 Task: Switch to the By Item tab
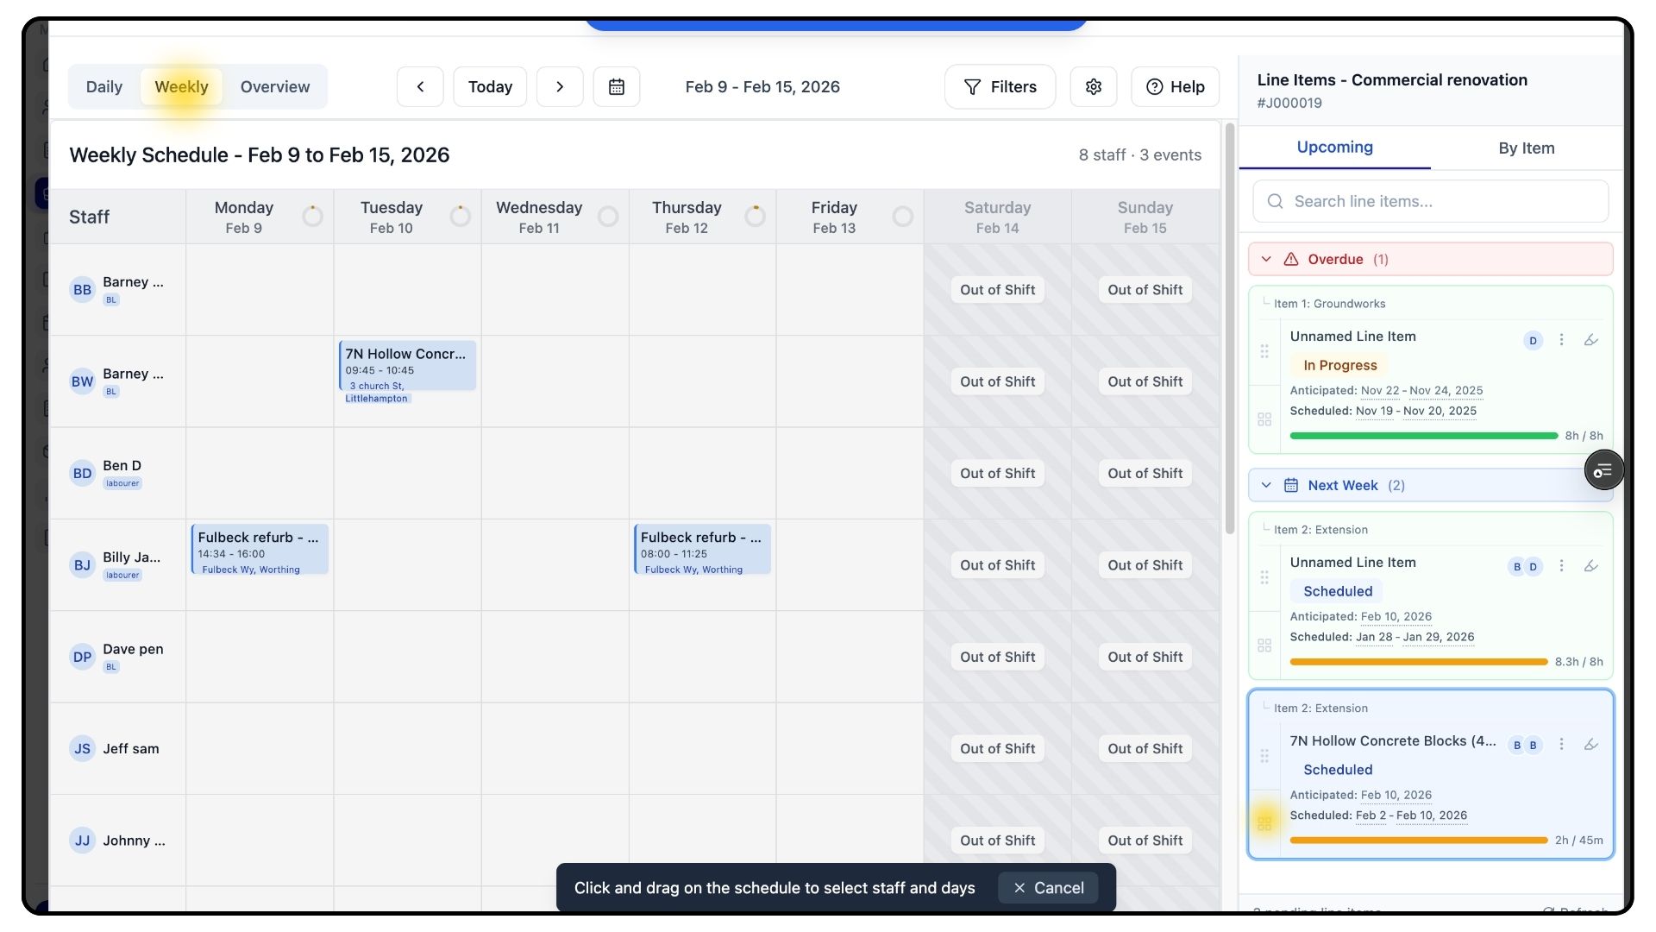1526,148
